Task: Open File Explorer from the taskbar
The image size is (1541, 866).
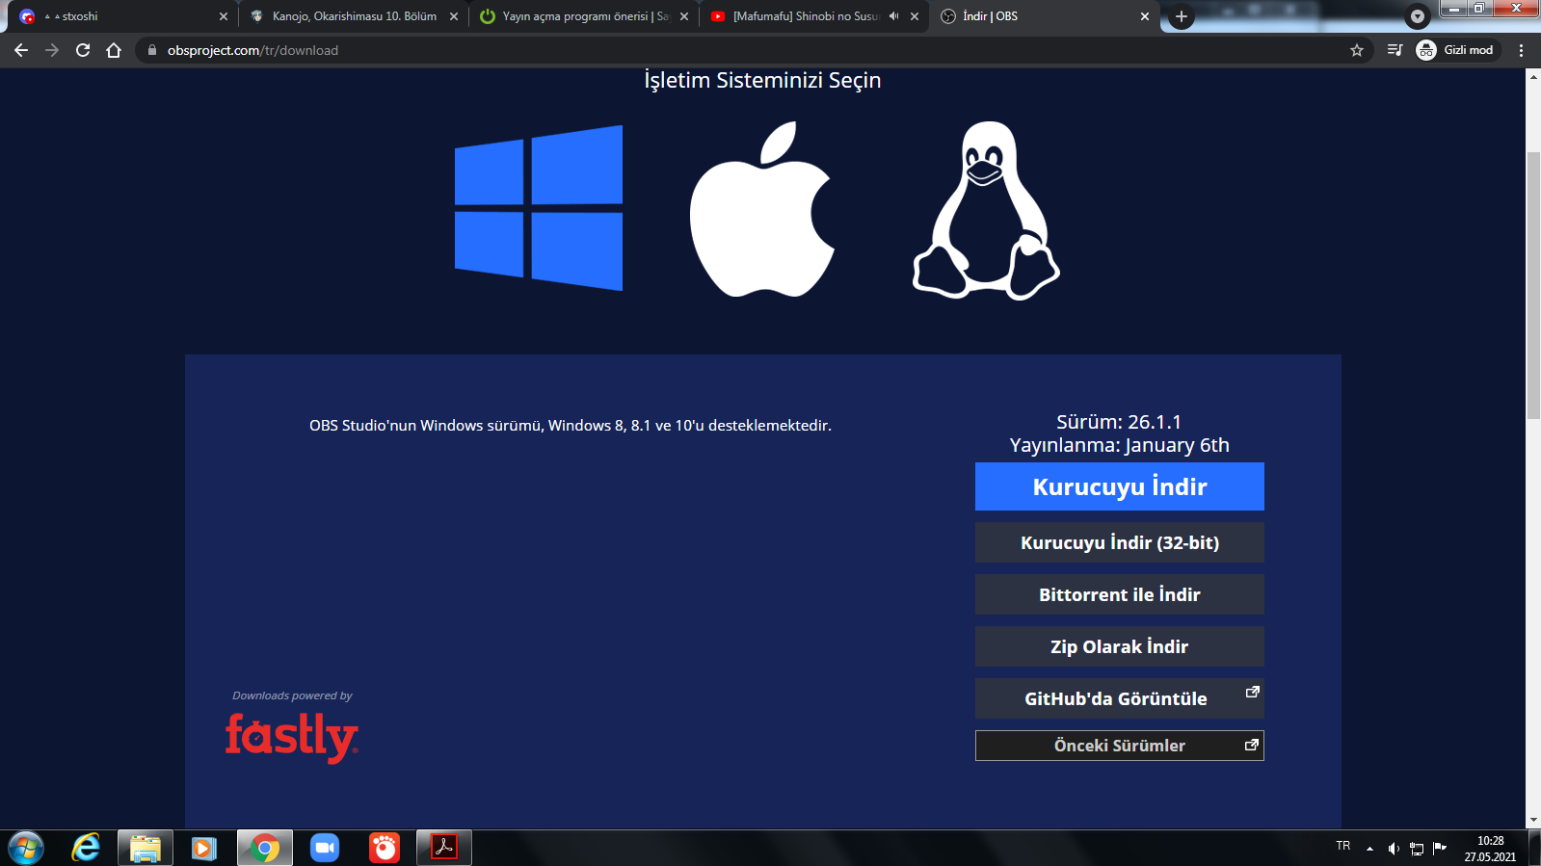Action: click(x=146, y=848)
